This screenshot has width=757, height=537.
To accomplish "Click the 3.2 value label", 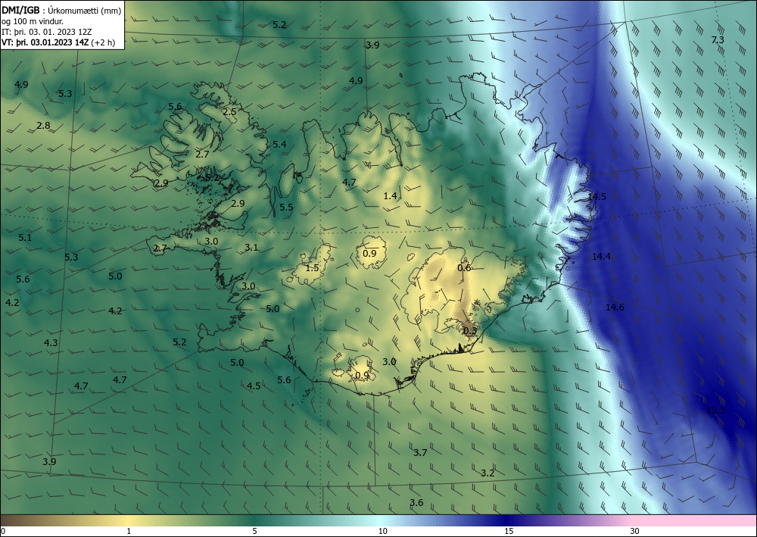I will 488,473.
